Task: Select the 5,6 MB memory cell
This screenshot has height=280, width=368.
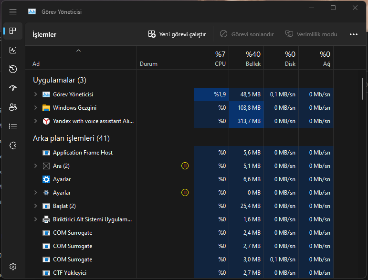Action: tap(246, 153)
